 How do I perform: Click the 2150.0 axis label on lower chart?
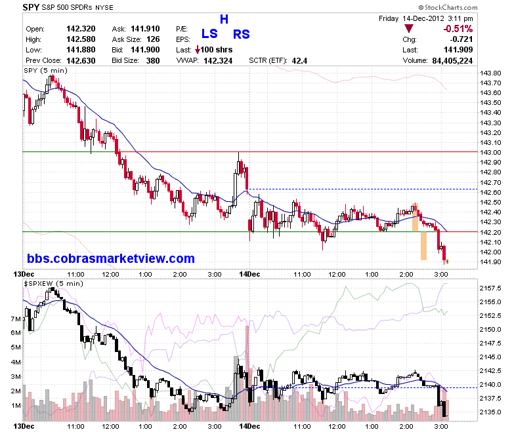tap(490, 329)
